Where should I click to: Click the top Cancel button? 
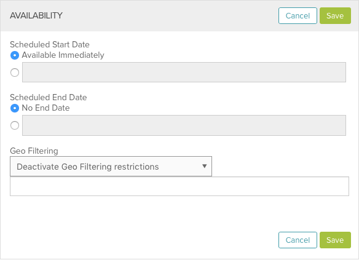point(298,16)
